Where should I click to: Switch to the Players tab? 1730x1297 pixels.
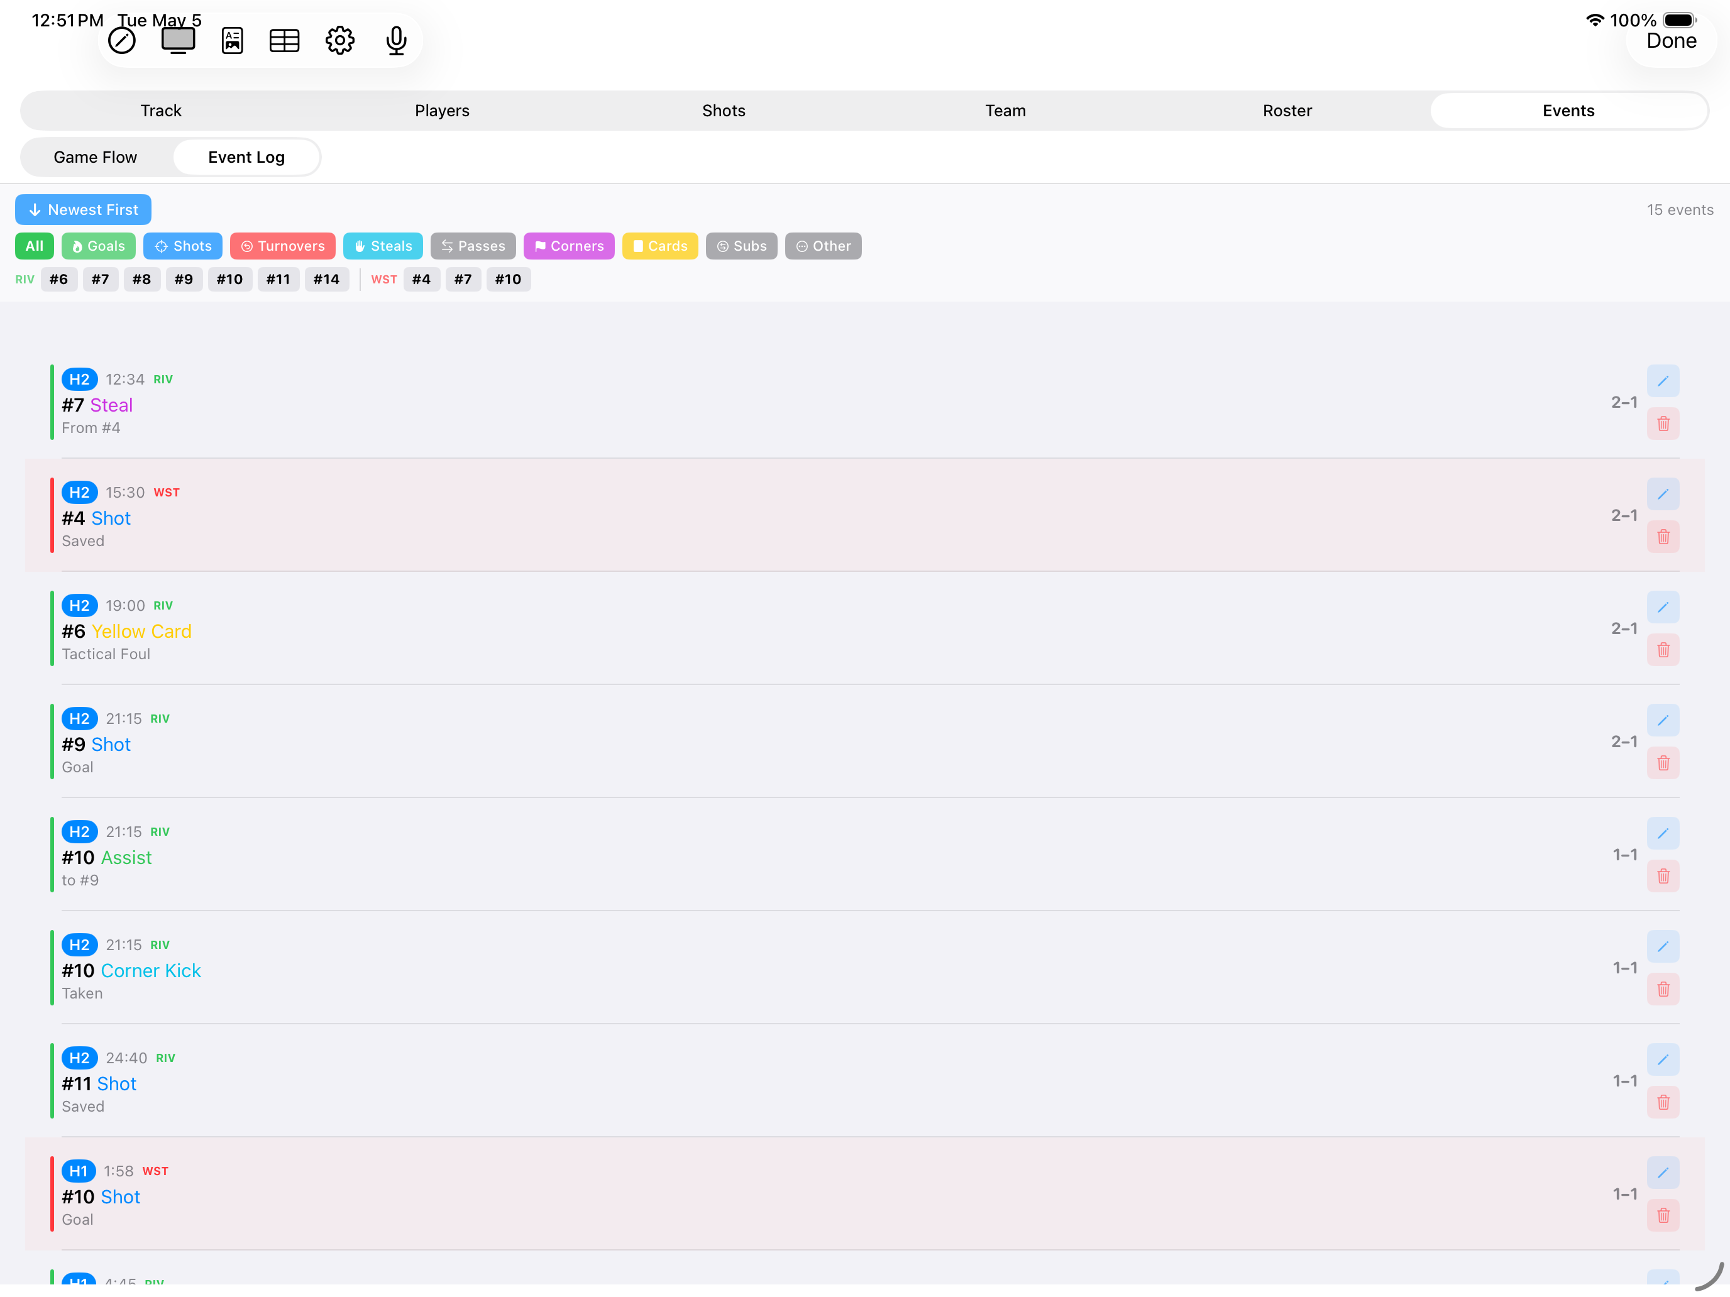pyautogui.click(x=442, y=111)
